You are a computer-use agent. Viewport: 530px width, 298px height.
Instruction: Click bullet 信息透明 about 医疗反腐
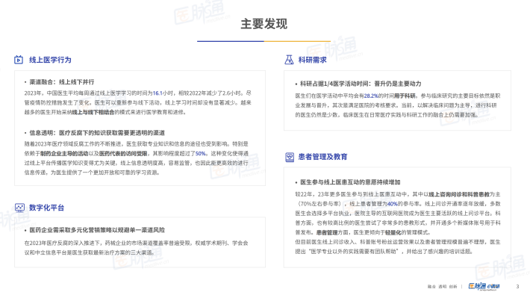(97, 133)
